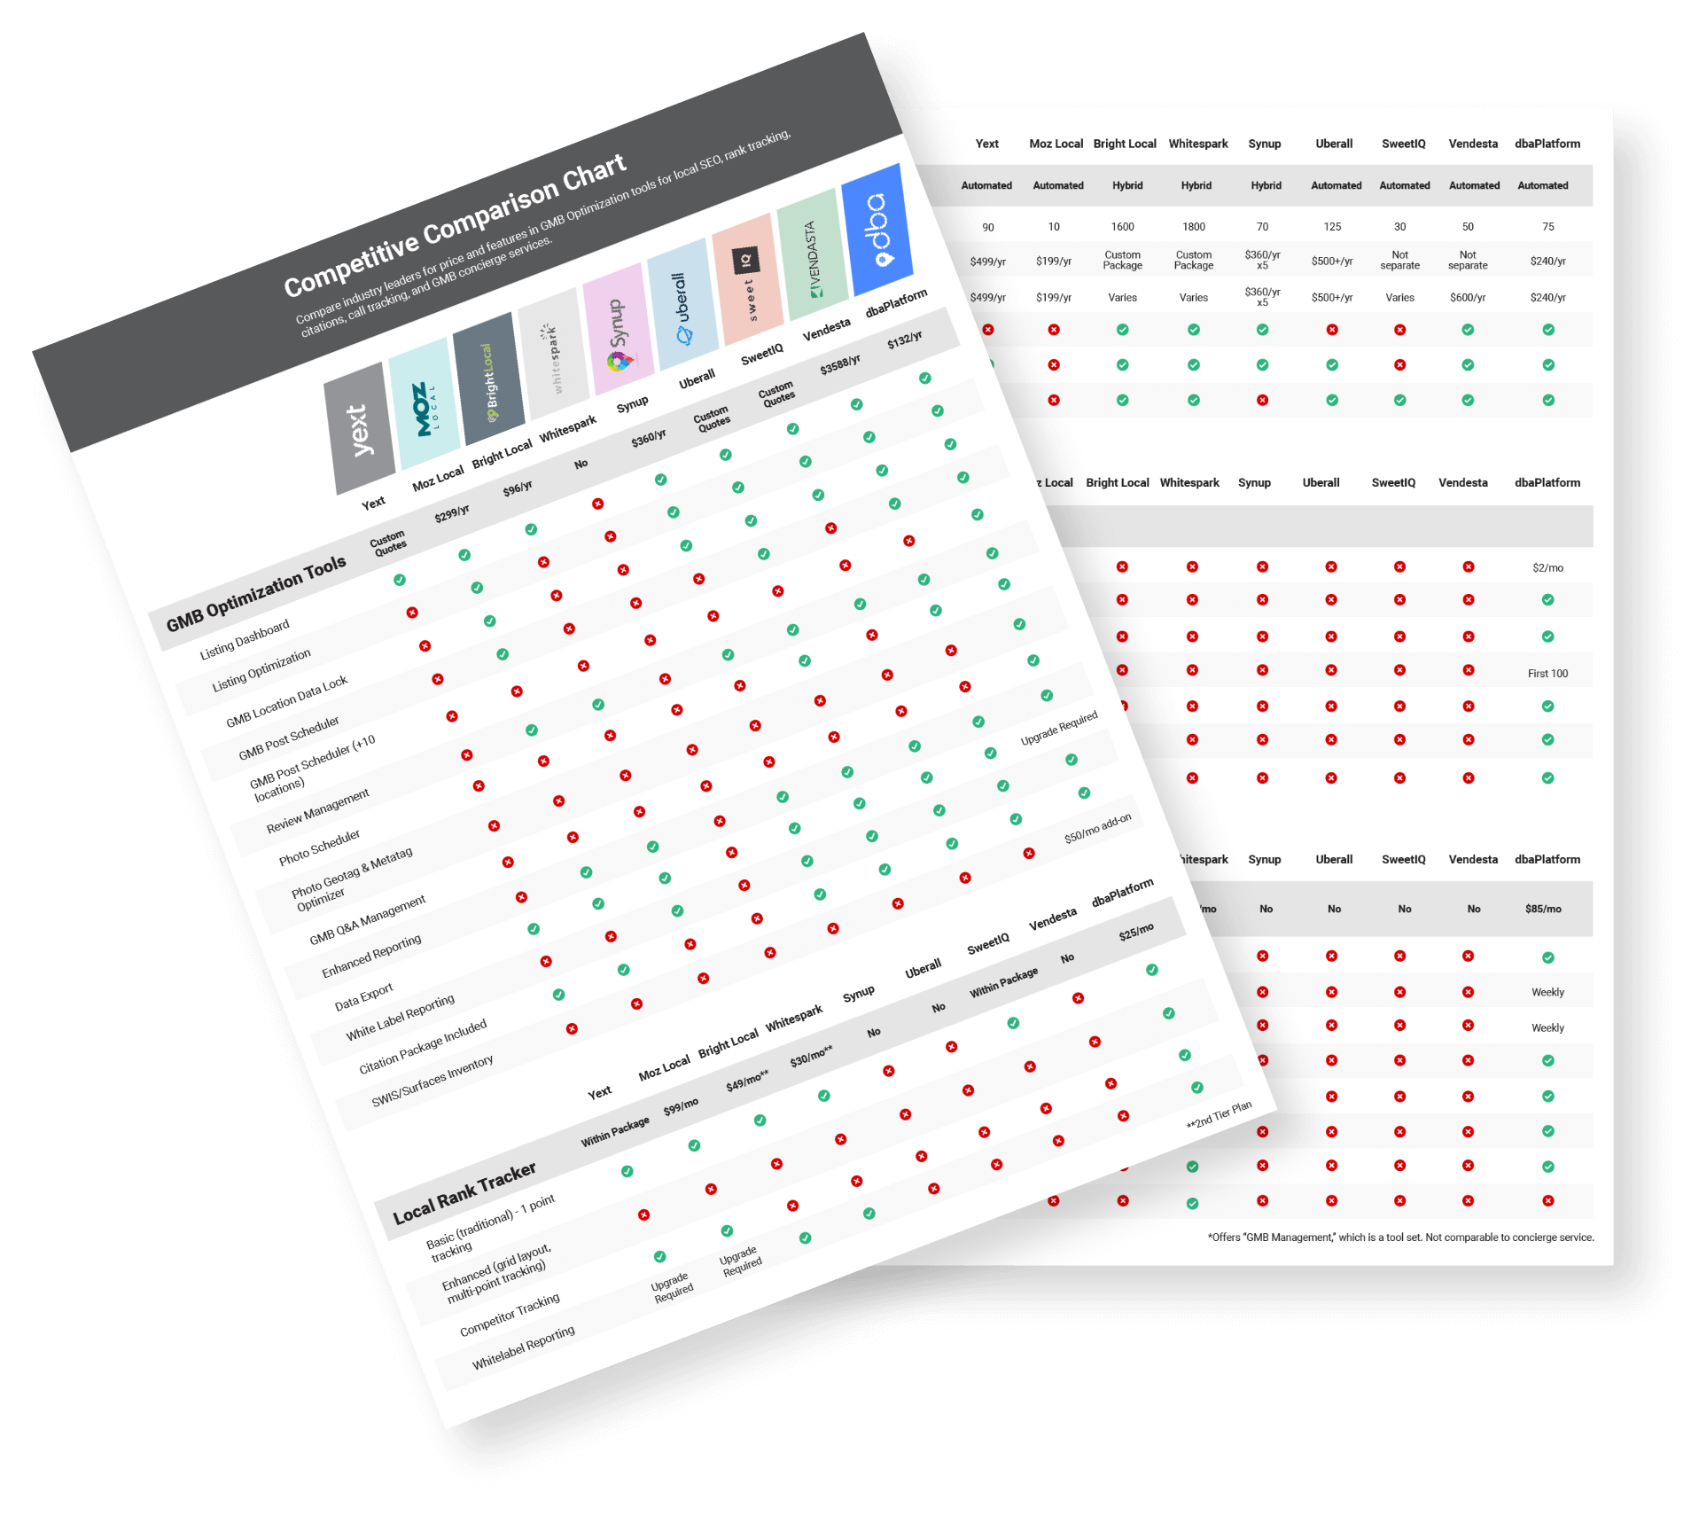Select the "First 100" cell on back page
The image size is (1699, 1515).
pos(1547,674)
